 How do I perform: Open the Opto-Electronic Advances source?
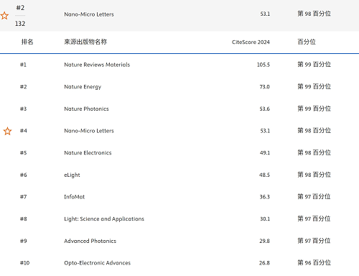click(98, 263)
